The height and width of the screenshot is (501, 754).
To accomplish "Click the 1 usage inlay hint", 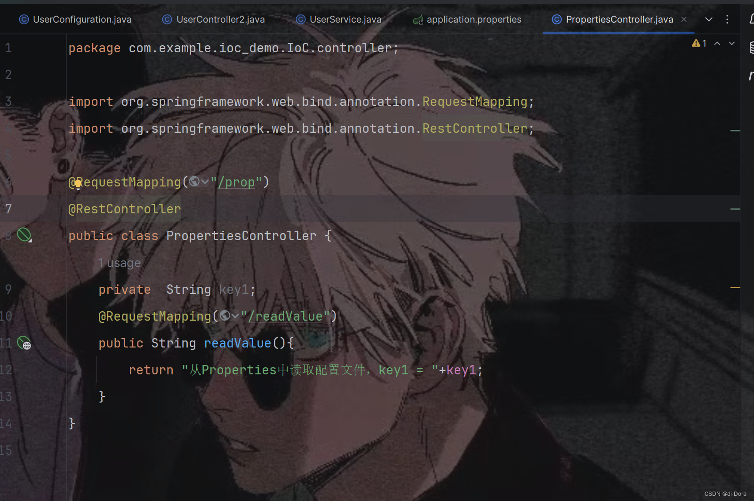I will click(x=120, y=263).
